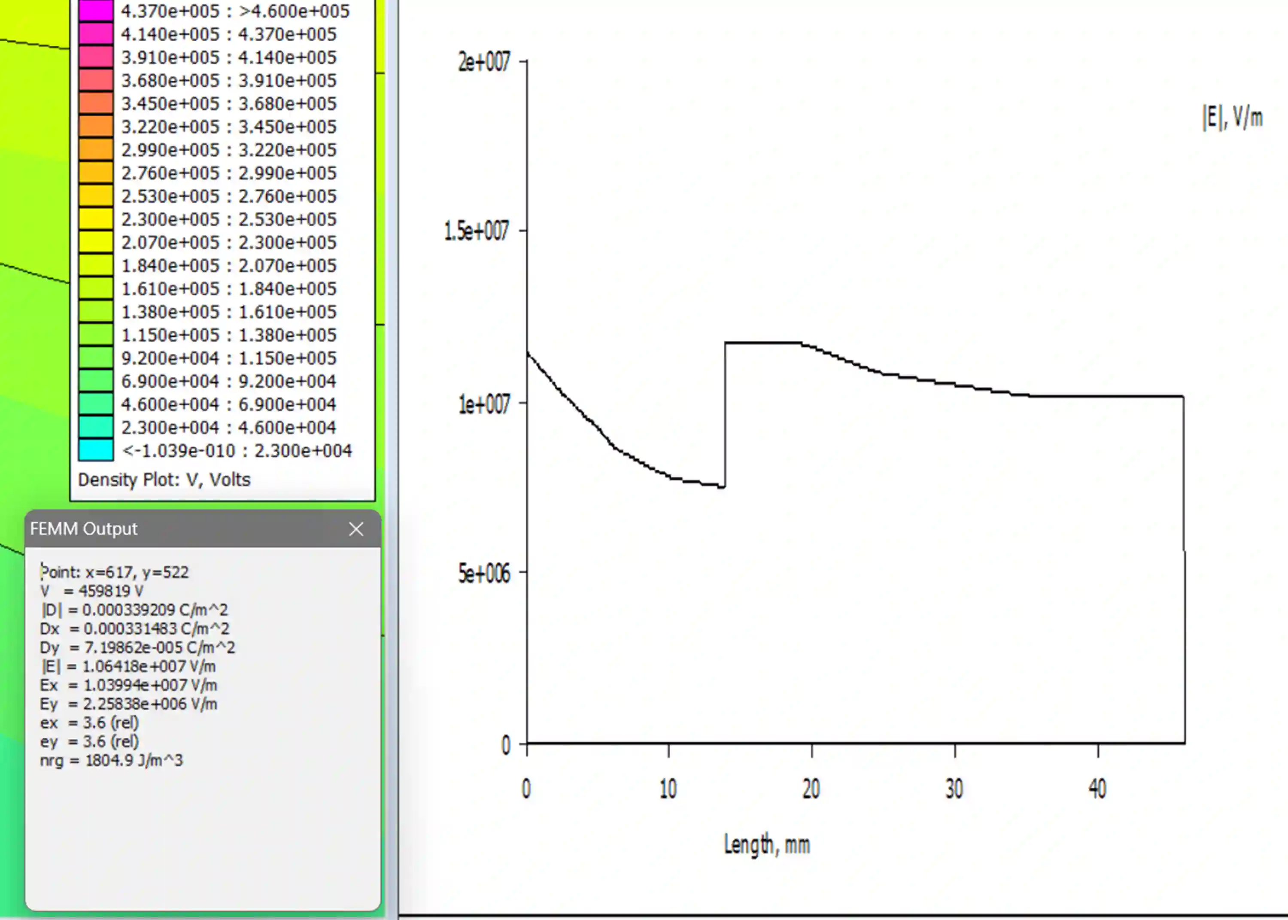Click the '|D| = 0.000339209 C/m^2' line

click(x=134, y=610)
